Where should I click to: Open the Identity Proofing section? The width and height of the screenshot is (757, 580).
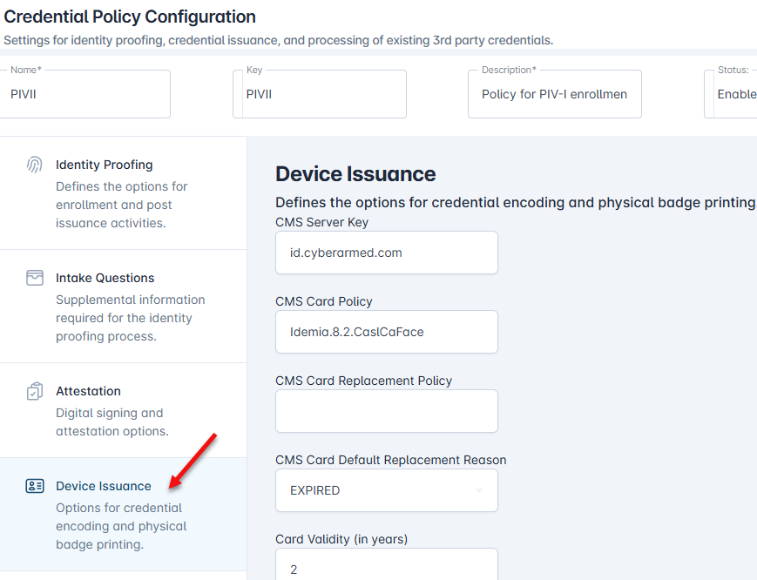(x=104, y=165)
